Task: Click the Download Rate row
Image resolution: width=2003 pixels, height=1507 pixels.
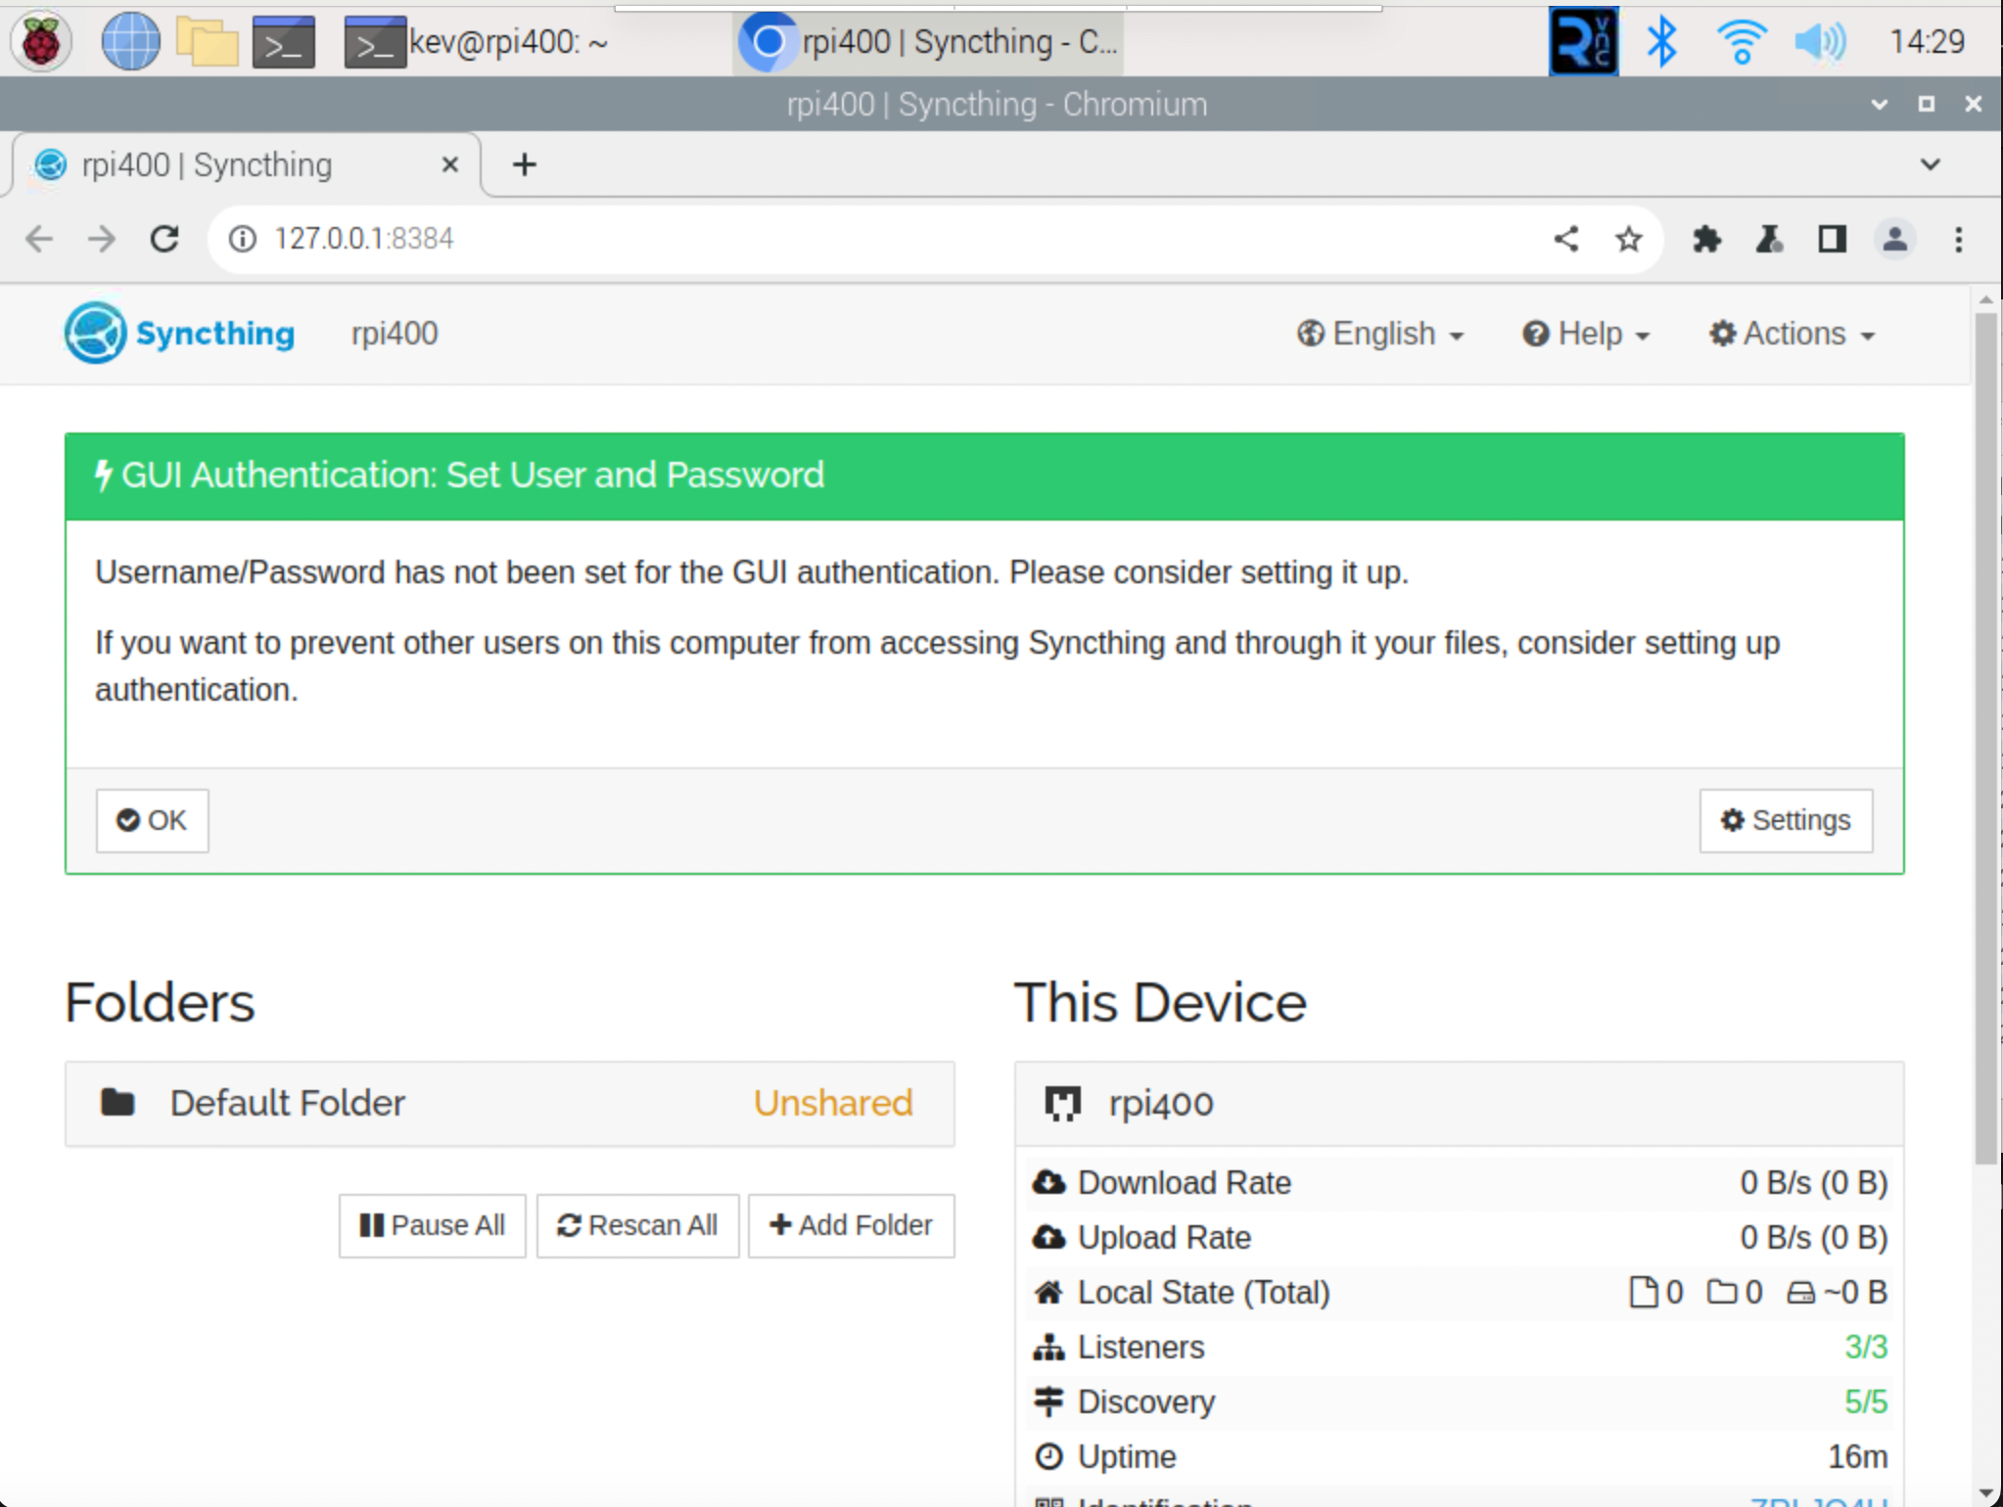Action: [x=1459, y=1182]
